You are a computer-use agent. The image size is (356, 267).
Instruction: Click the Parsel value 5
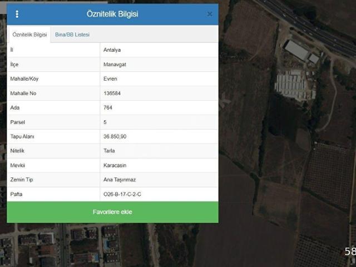coord(105,122)
